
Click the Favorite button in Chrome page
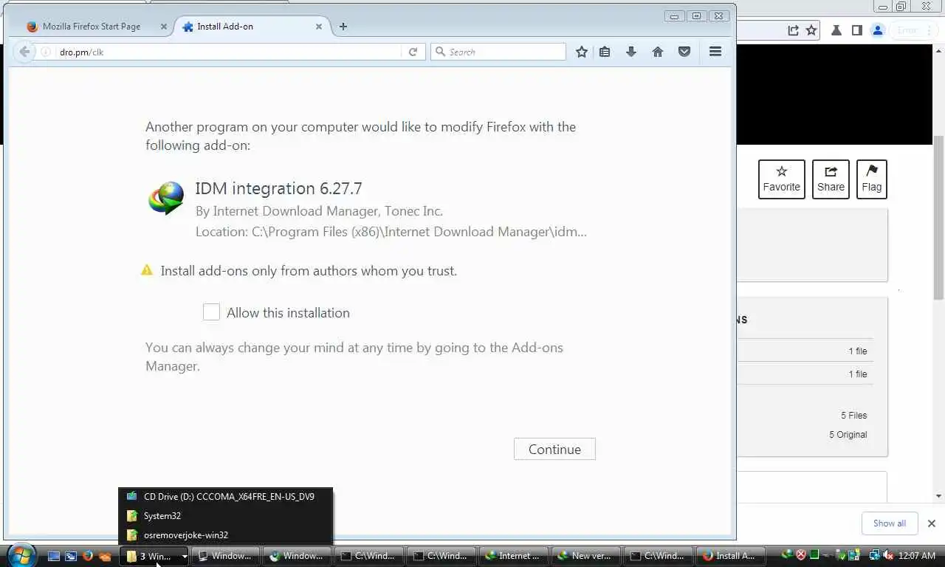pos(782,179)
